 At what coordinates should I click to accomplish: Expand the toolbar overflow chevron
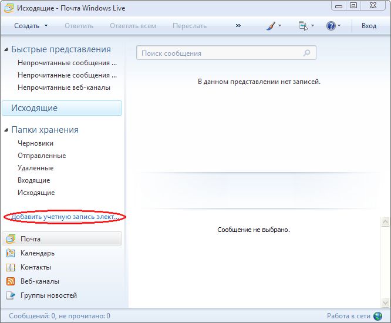[238, 25]
